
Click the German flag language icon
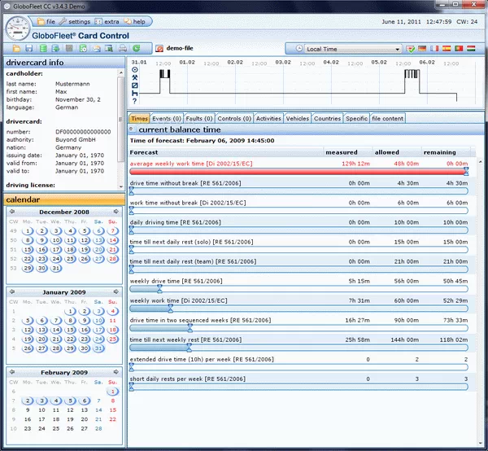tap(422, 49)
